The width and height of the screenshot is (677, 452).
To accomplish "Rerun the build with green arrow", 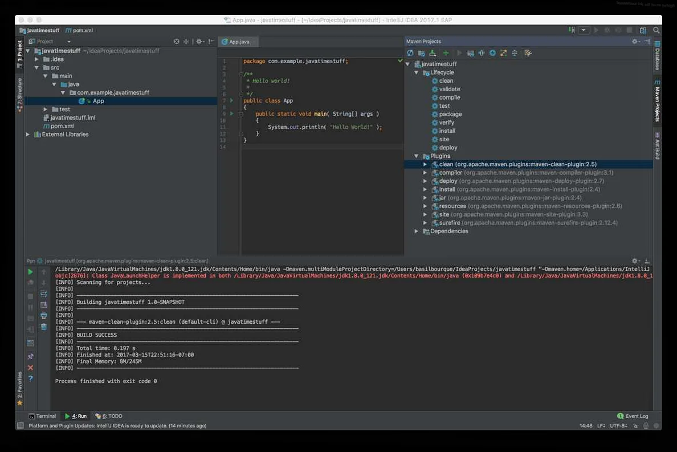I will tap(30, 272).
